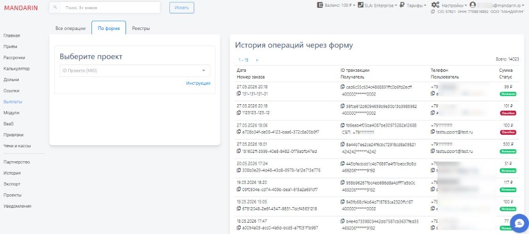
Task: Copy transaction ID fd6eab4f05ba
Action: (343, 126)
